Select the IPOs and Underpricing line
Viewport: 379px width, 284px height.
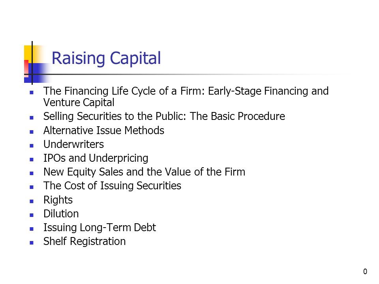pyautogui.click(x=96, y=159)
